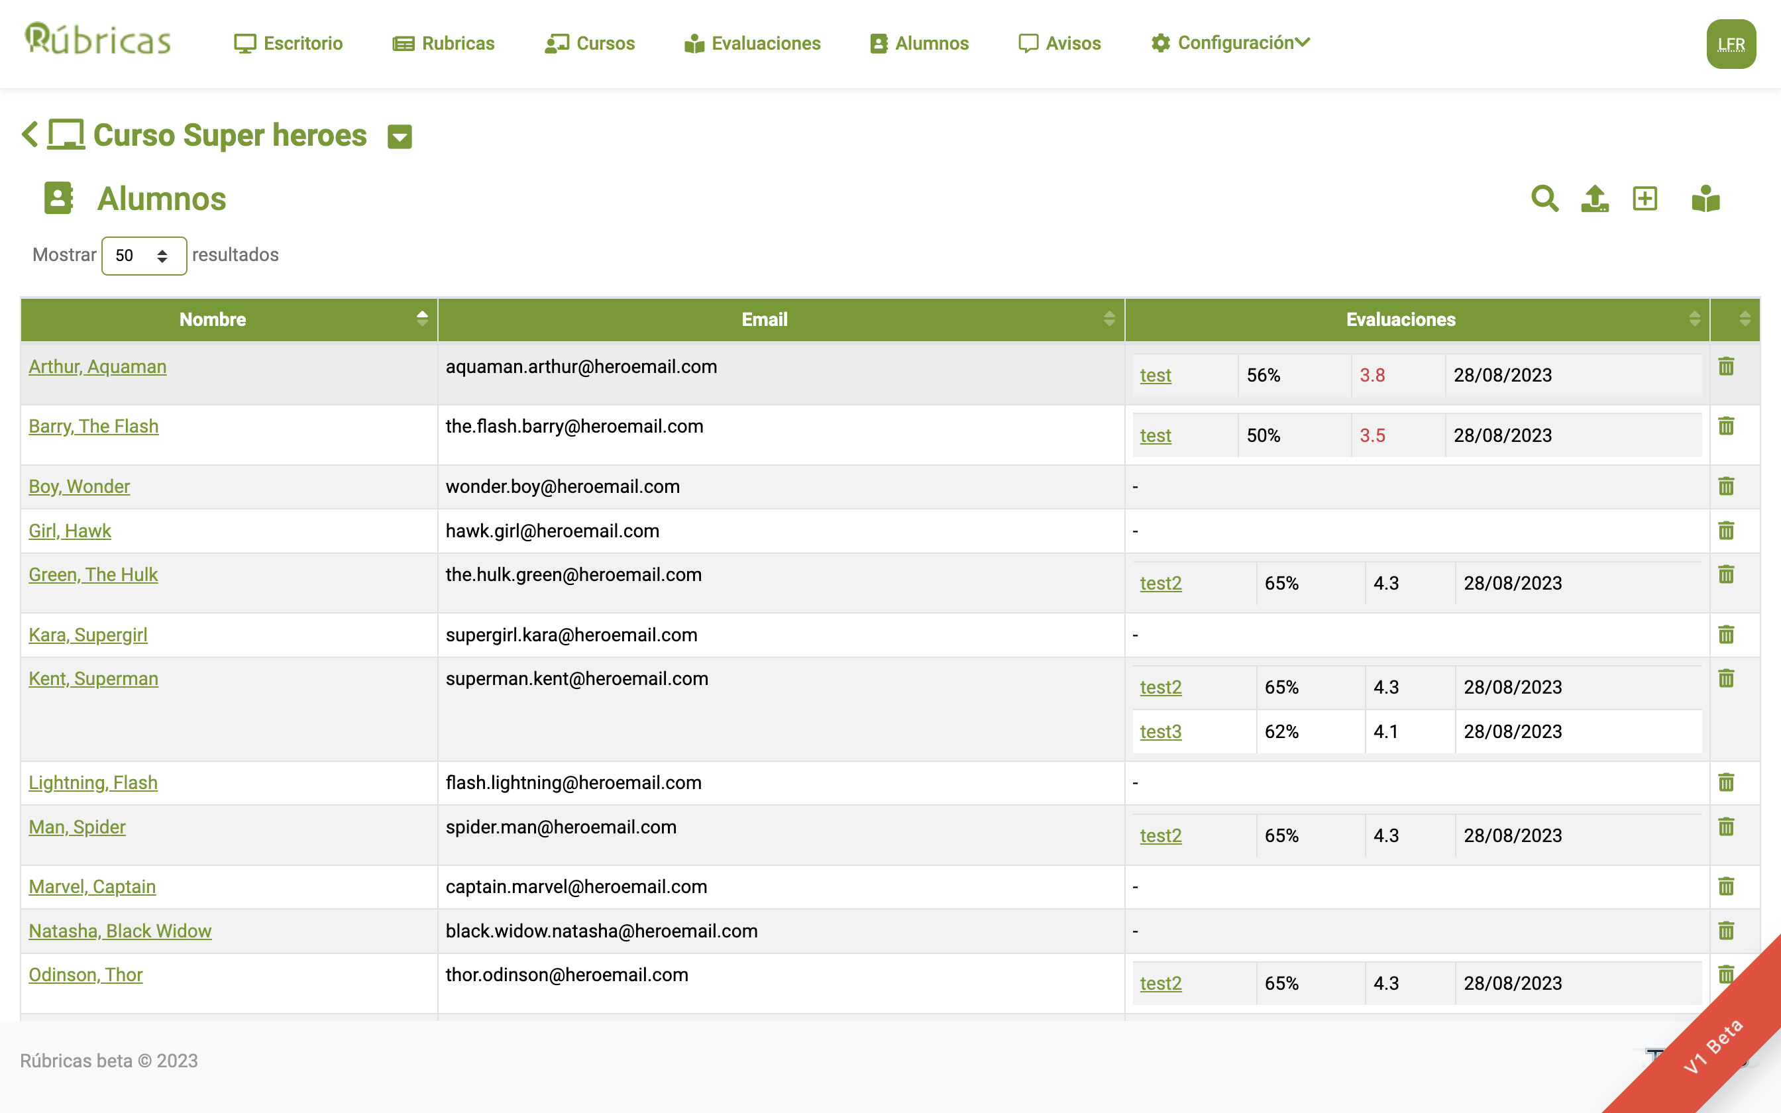Viewport: 1781px width, 1113px height.
Task: Delete Boy, Wonder using trash icon
Action: click(1726, 486)
